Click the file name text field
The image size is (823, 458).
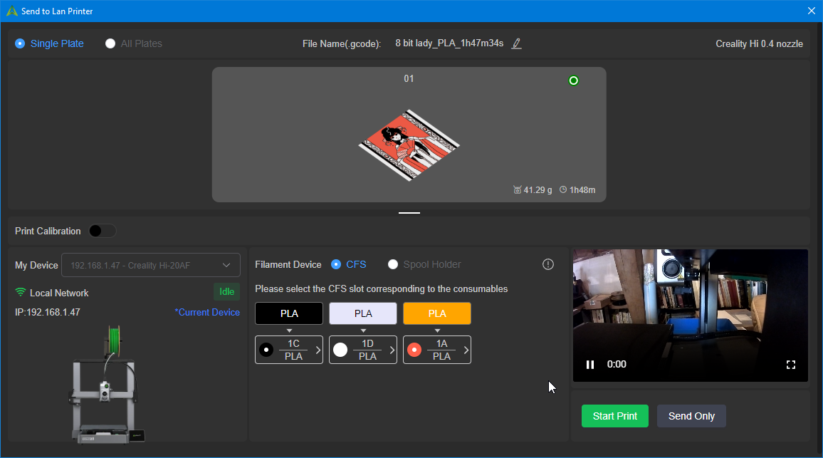pos(449,43)
